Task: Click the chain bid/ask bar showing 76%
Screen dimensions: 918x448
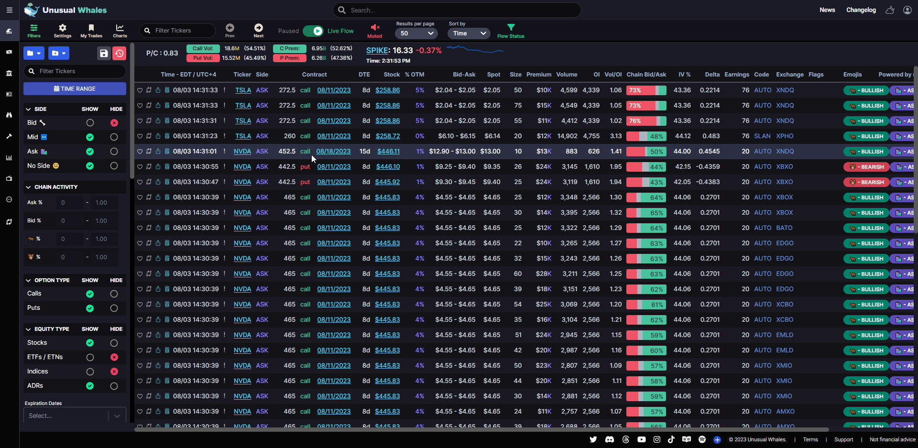Action: (x=646, y=121)
